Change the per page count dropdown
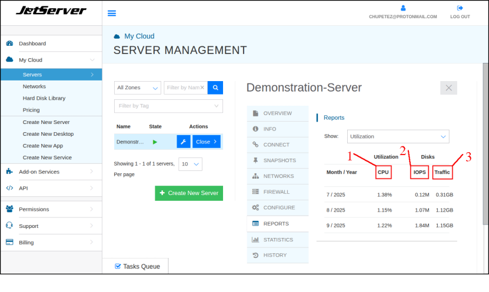Image resolution: width=489 pixels, height=292 pixels. pos(190,164)
